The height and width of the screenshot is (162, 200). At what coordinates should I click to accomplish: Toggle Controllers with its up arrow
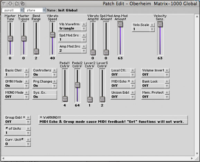[x=55, y=70]
